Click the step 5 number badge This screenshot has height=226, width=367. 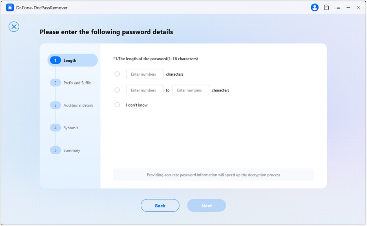pos(55,150)
